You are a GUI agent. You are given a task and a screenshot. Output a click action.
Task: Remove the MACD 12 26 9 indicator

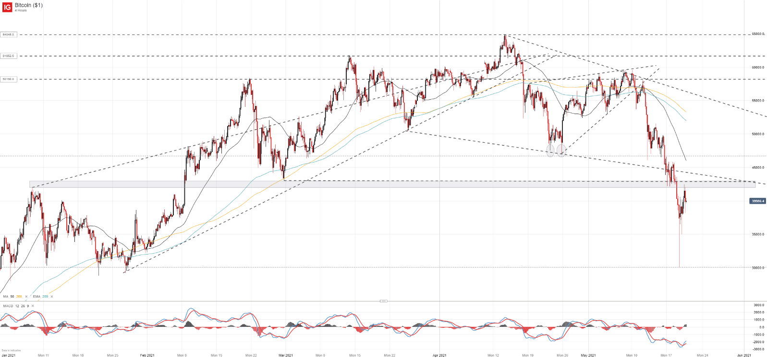point(33,306)
